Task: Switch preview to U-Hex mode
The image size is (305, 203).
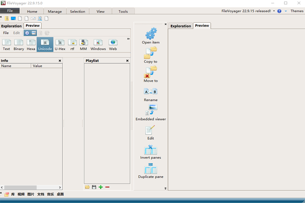Action: [x=60, y=43]
